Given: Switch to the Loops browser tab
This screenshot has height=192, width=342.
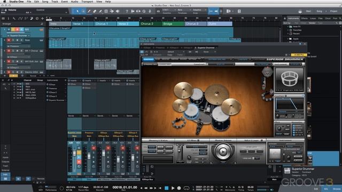Looking at the screenshot, I should (x=313, y=19).
